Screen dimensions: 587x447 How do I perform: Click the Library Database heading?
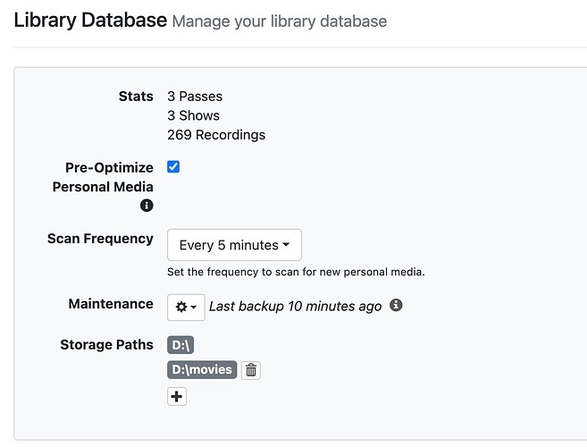pos(90,20)
